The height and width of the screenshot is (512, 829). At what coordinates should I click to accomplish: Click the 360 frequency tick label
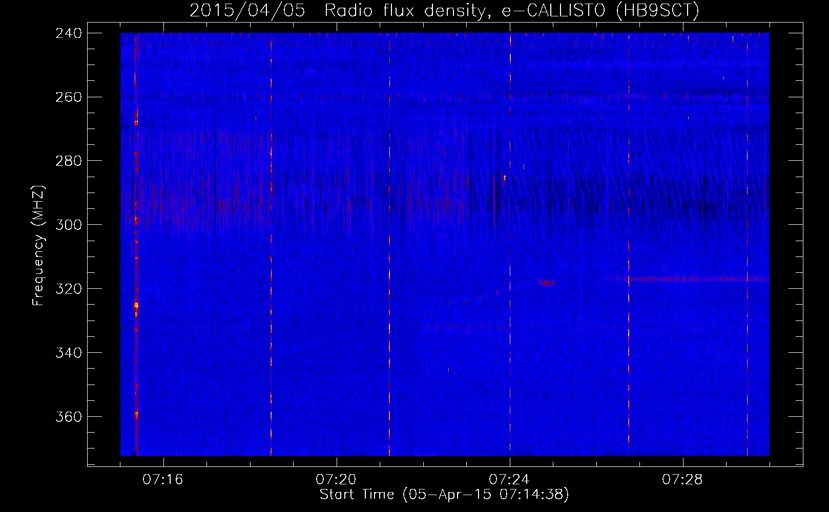coord(69,417)
